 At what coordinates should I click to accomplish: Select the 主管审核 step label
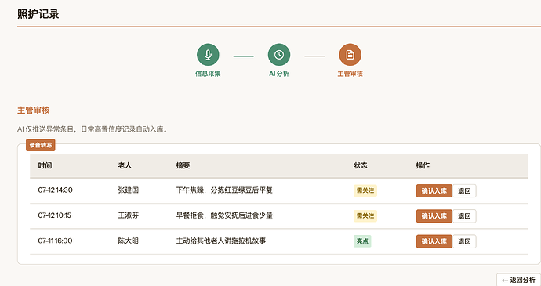(350, 74)
